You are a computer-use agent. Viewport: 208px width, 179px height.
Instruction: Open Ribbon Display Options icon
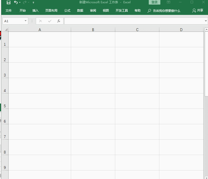tap(168, 2)
